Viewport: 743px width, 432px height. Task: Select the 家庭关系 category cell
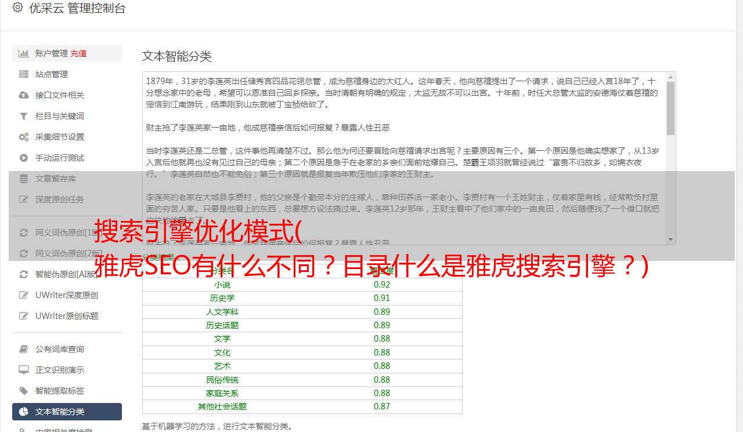tap(222, 393)
